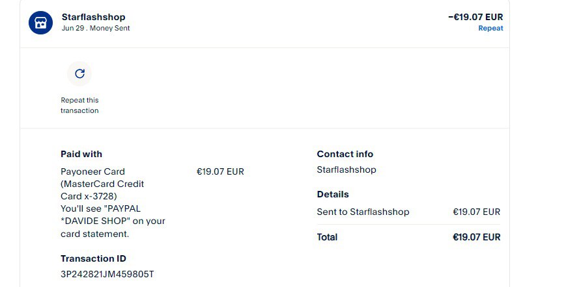
Task: Click the Payoneer Card payment method text
Action: [92, 172]
